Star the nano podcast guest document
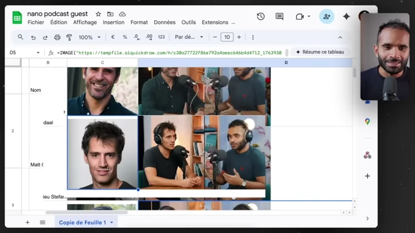 pyautogui.click(x=98, y=14)
